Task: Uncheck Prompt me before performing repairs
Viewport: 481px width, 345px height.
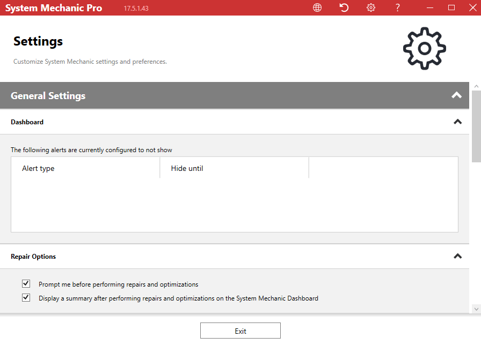Action: pos(26,283)
